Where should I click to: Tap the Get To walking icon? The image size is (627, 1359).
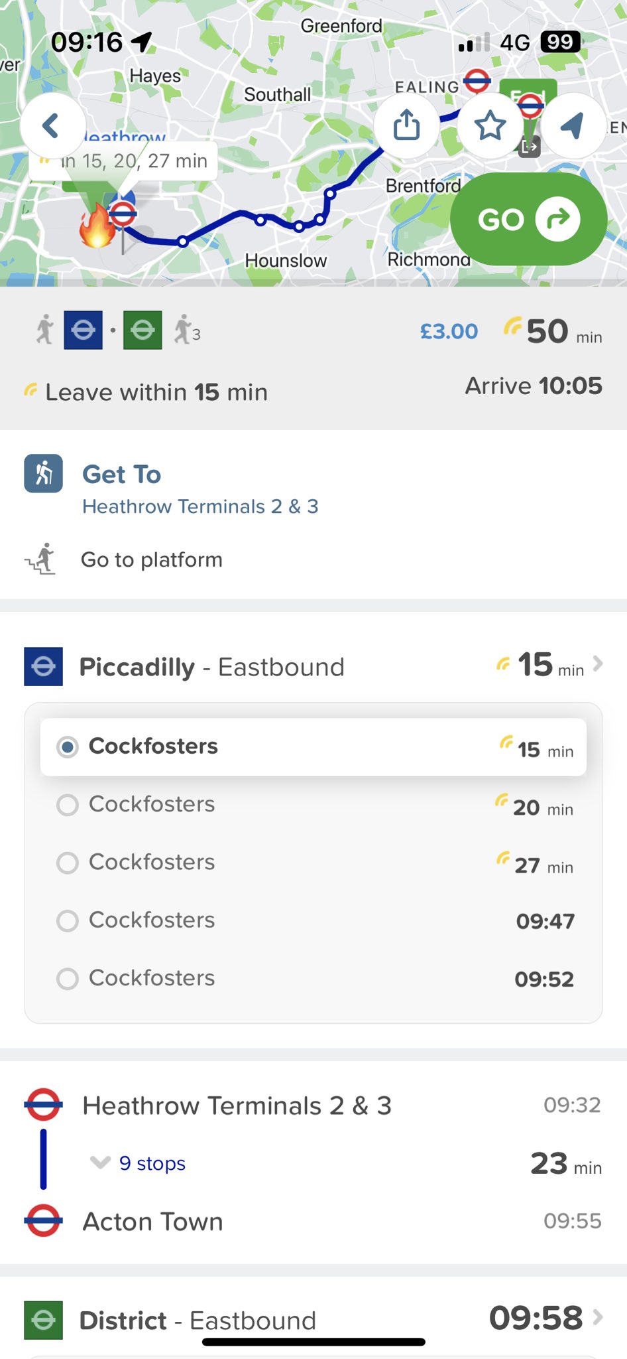point(44,473)
